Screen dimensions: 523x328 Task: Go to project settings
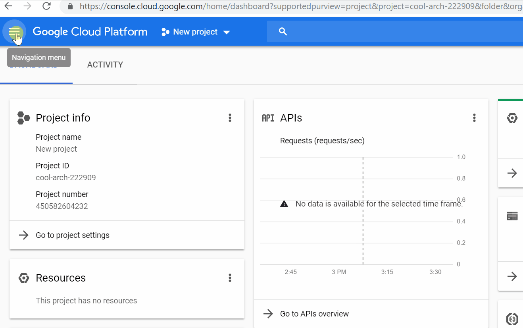click(73, 235)
